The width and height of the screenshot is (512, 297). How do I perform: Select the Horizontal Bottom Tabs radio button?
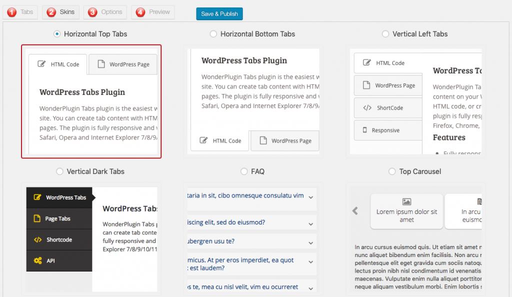[x=213, y=34]
